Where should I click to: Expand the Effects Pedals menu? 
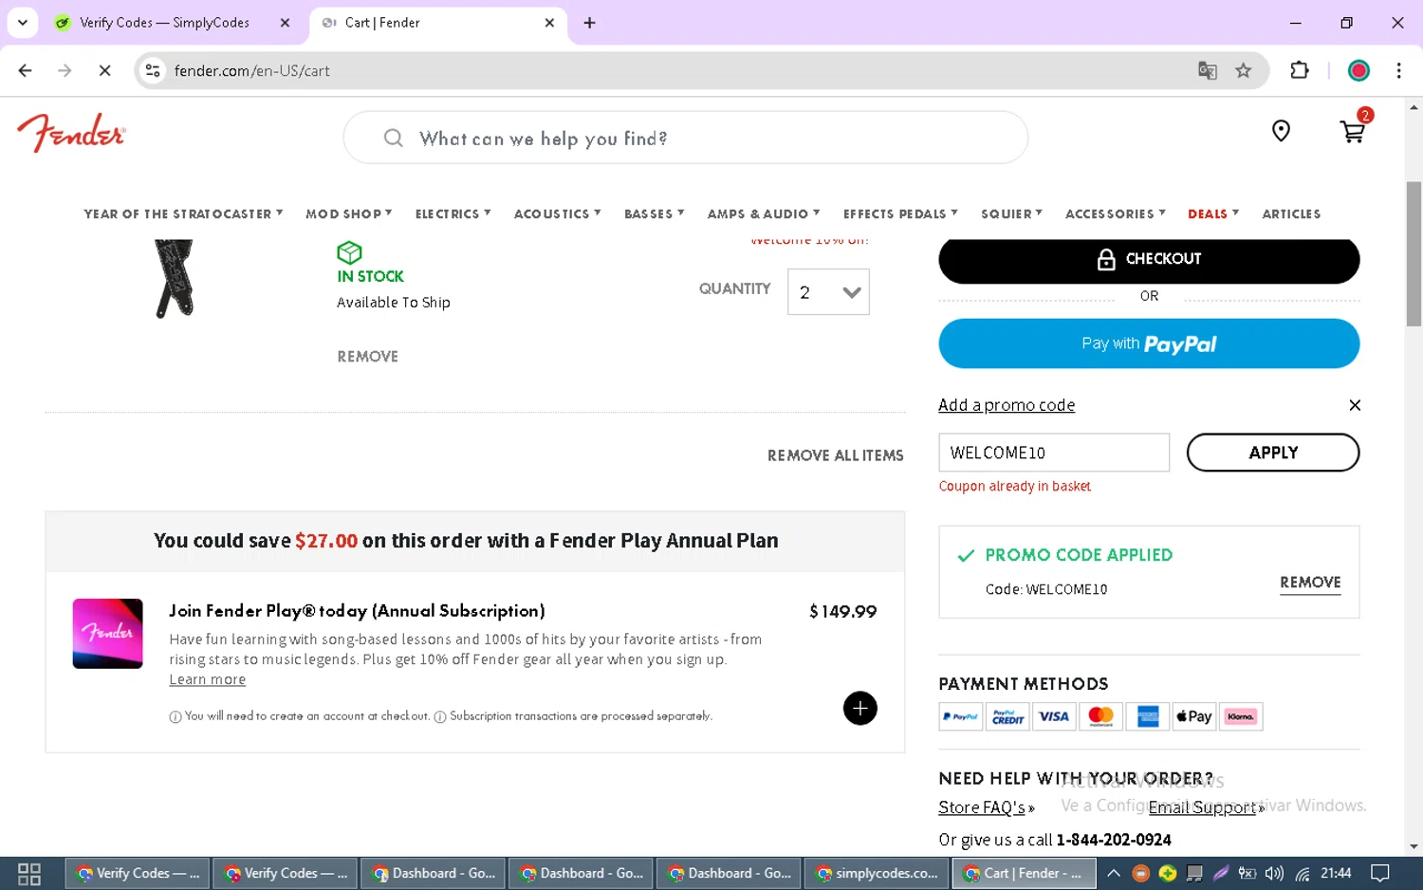click(x=900, y=213)
